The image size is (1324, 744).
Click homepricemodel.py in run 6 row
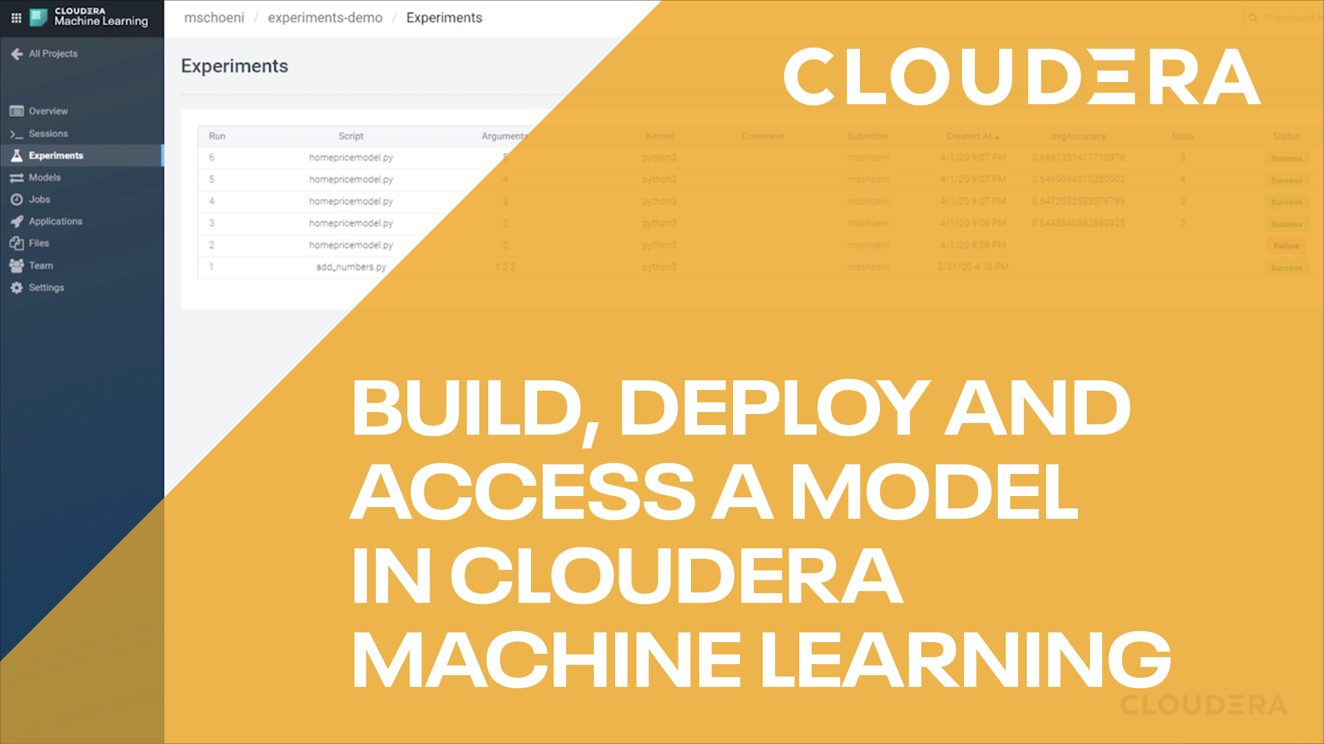click(350, 158)
